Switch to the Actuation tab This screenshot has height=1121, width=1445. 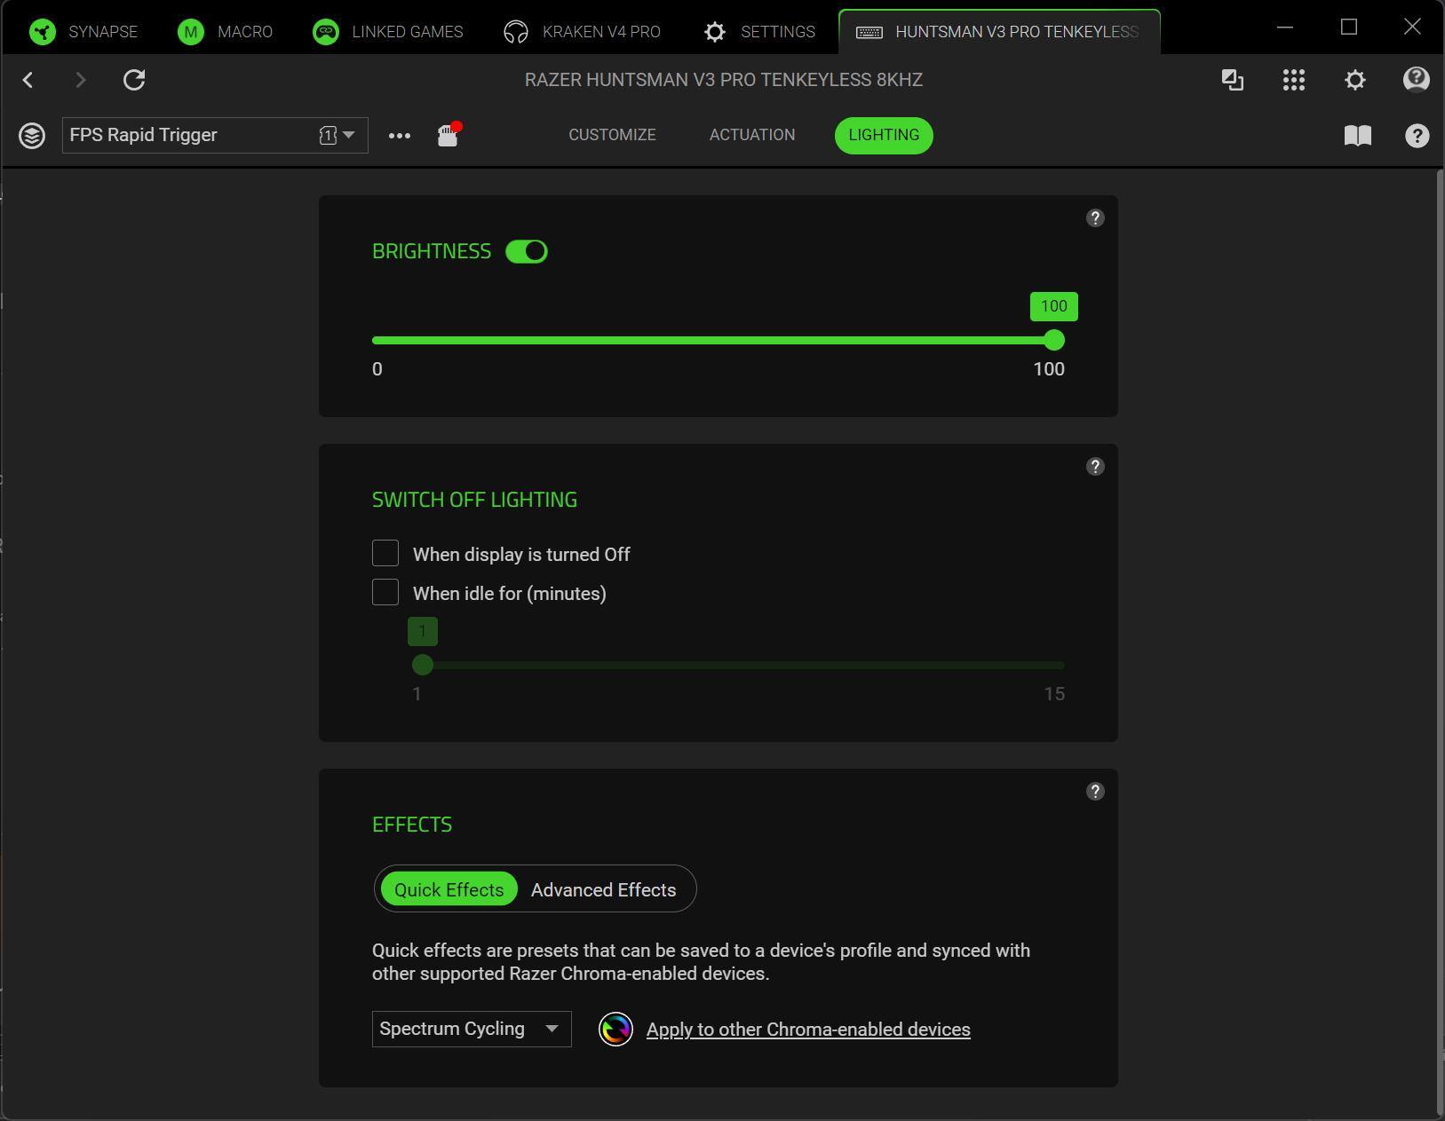pos(751,135)
